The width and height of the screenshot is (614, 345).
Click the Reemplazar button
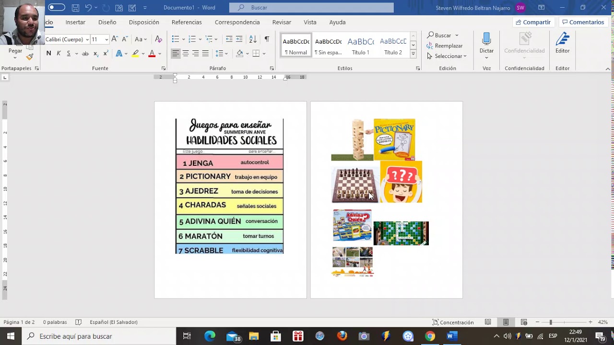tap(445, 46)
